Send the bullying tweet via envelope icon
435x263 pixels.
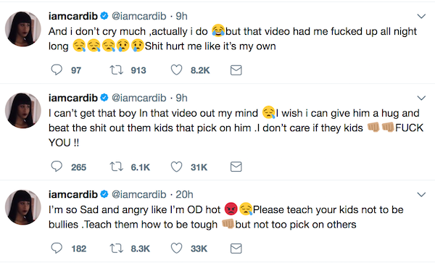(236, 249)
